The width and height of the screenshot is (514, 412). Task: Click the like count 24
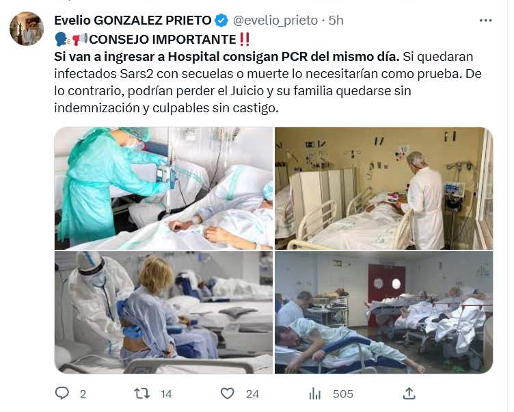[252, 394]
